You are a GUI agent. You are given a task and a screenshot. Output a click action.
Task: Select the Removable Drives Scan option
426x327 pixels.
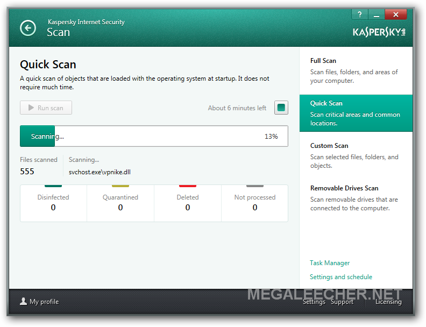click(x=356, y=198)
